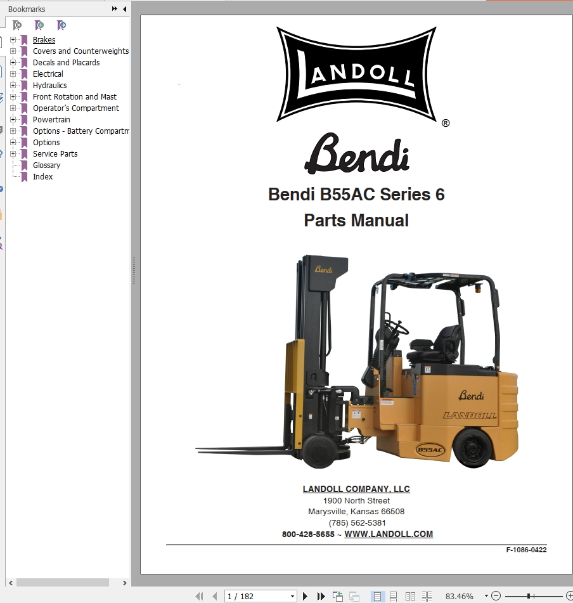Expand the Electrical bookmark

tap(13, 74)
